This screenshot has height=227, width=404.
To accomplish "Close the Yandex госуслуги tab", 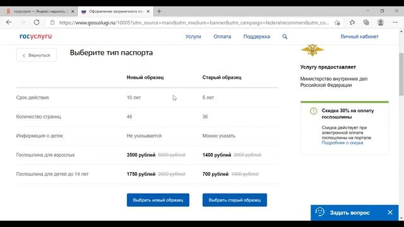I will [x=73, y=11].
